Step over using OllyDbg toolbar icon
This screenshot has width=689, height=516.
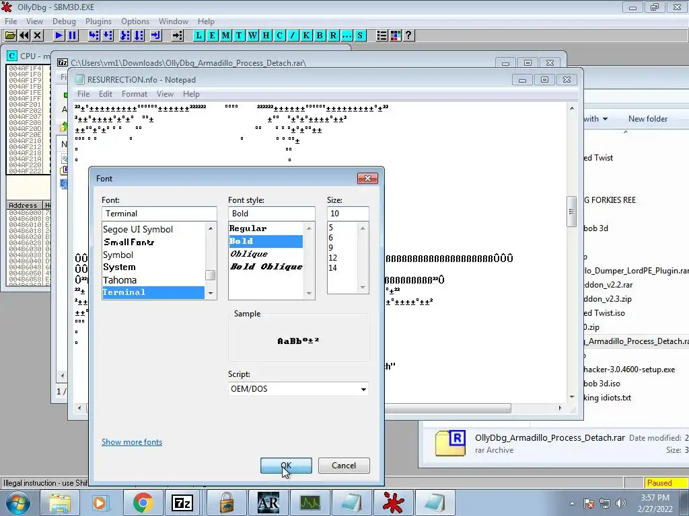[x=108, y=36]
